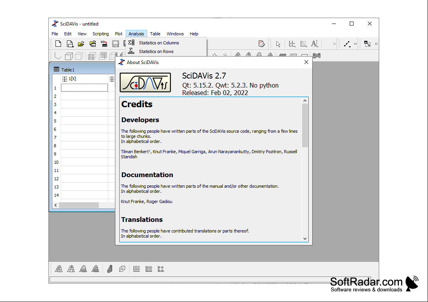Click the line-and-symbol plot icon
The image size is (428, 302).
[347, 44]
